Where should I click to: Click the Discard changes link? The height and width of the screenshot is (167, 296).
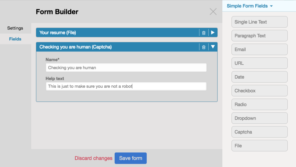pyautogui.click(x=93, y=158)
